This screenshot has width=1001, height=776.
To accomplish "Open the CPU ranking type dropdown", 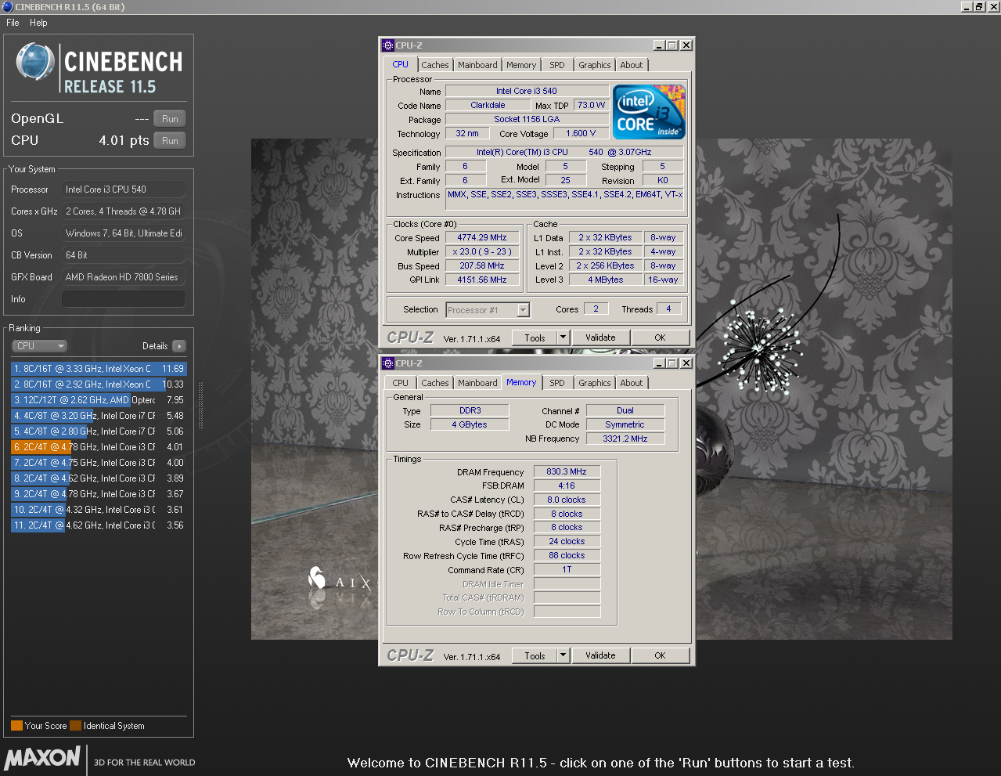I will tap(39, 346).
